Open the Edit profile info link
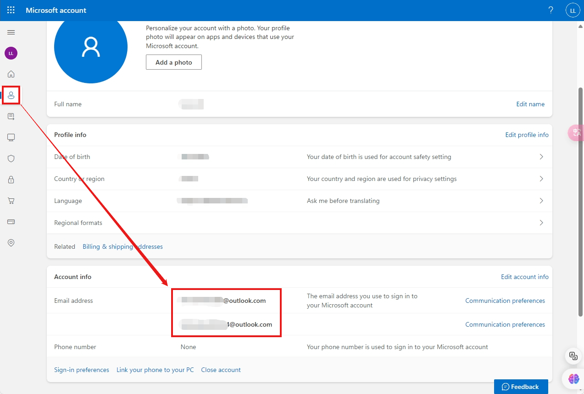The image size is (584, 394). (x=527, y=135)
